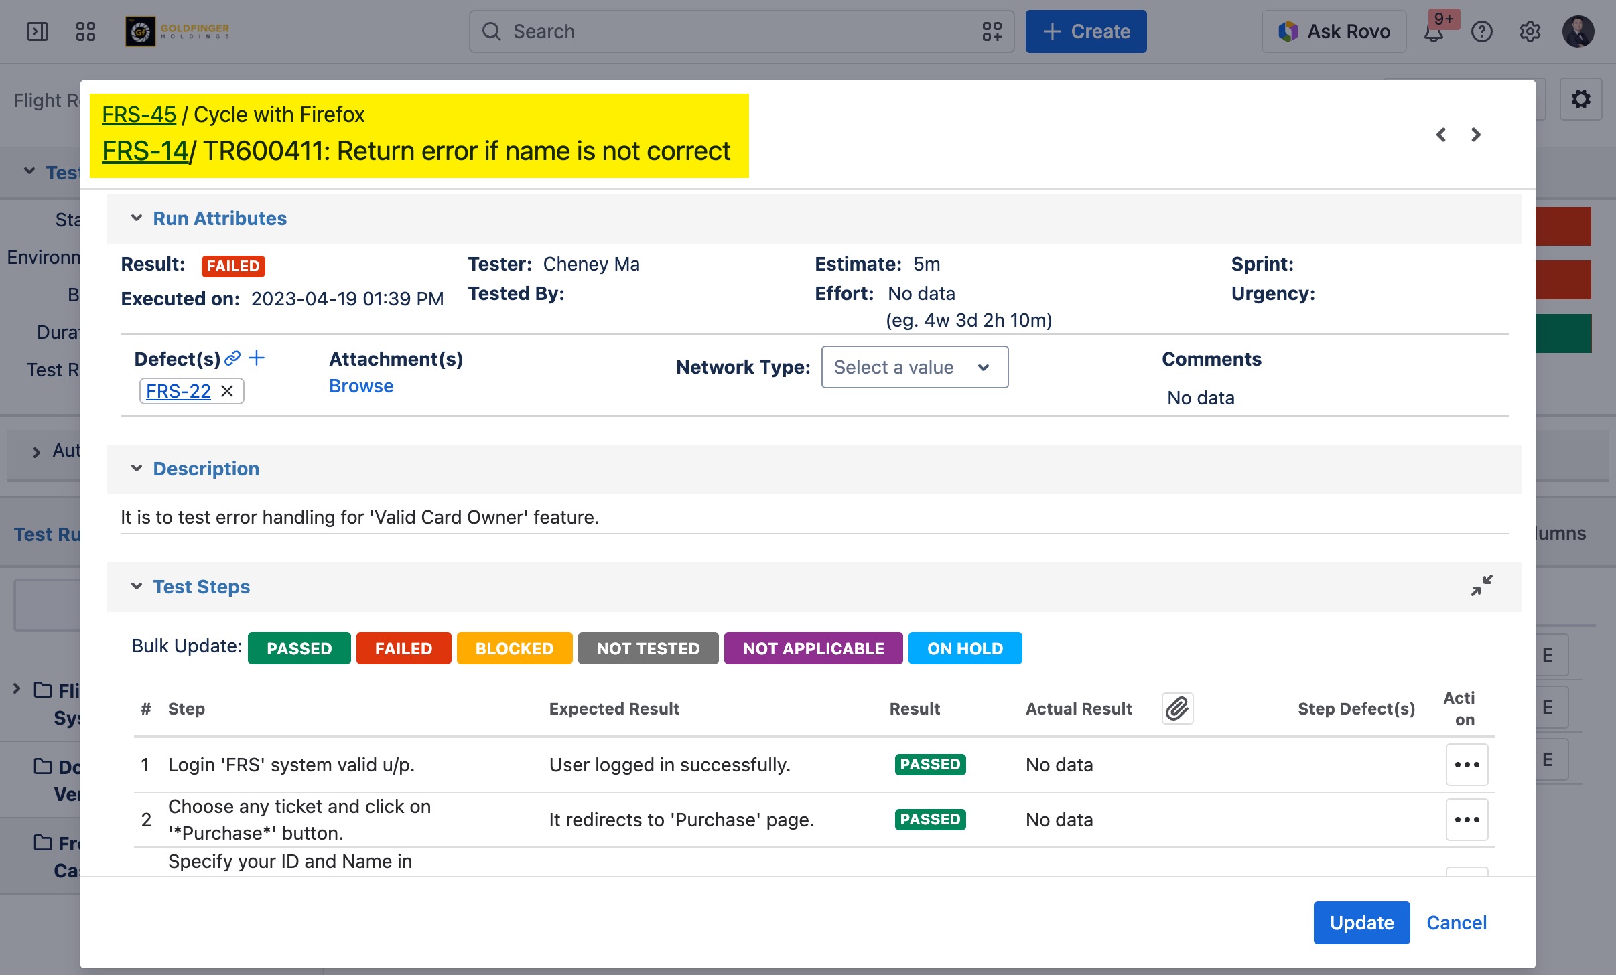Click Effort No data value
The height and width of the screenshot is (975, 1616).
[x=921, y=293]
